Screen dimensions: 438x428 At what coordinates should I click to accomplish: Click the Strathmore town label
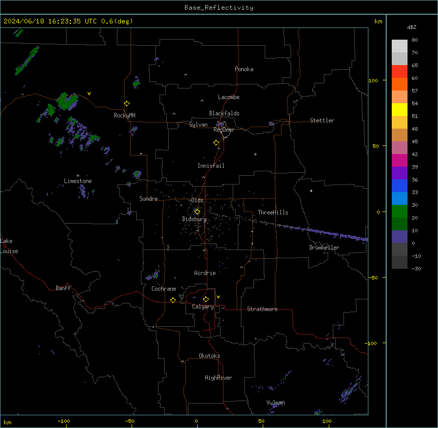point(262,309)
